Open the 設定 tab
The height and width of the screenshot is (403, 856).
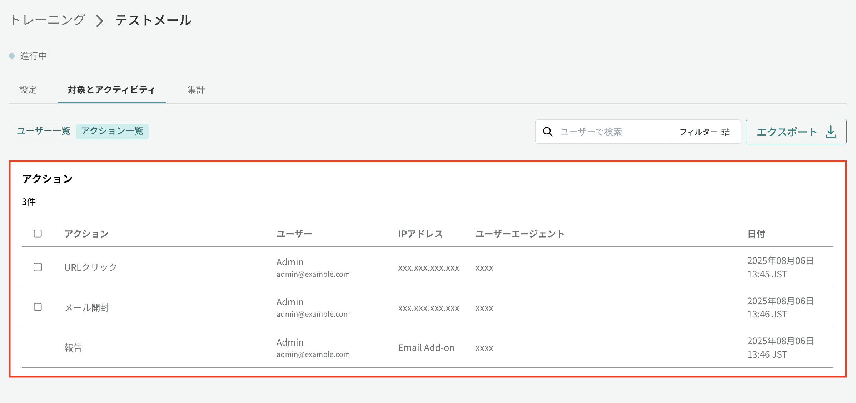point(28,90)
